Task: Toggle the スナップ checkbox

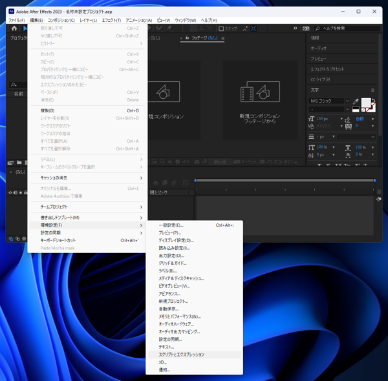Action: (x=221, y=28)
